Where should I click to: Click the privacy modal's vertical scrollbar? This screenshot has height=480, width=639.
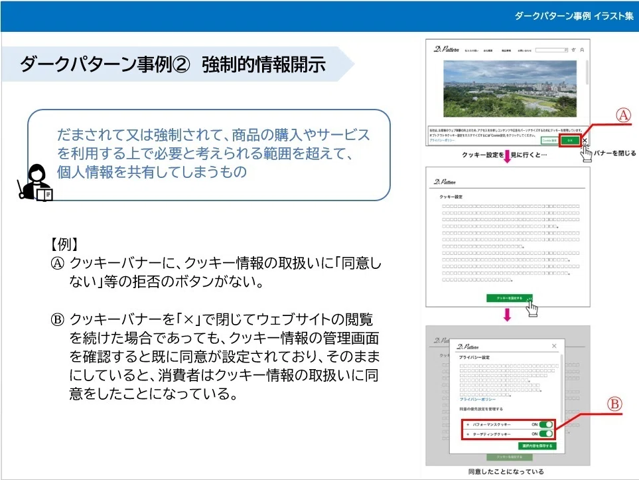pos(563,388)
